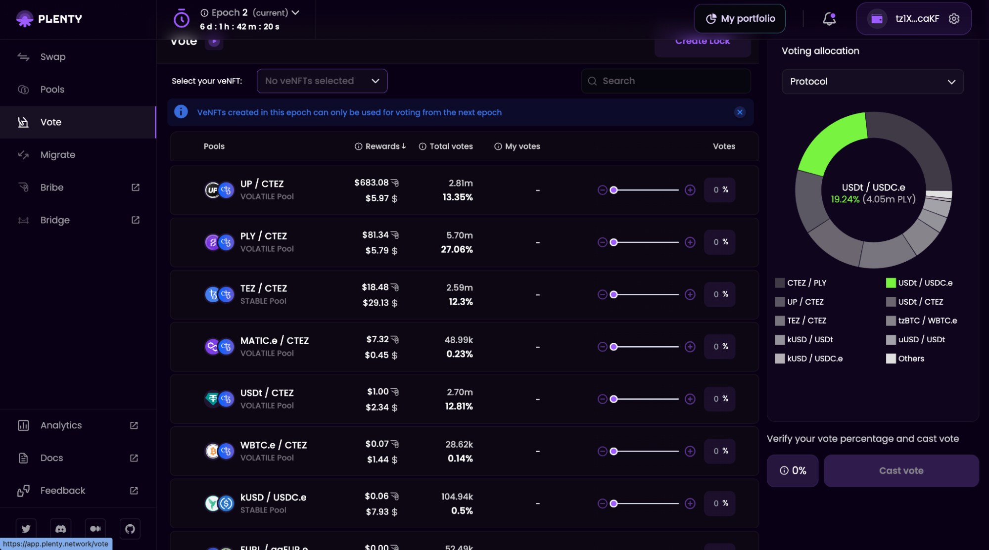Expand the Protocol voting allocation dropdown
Image resolution: width=989 pixels, height=550 pixels.
click(872, 82)
